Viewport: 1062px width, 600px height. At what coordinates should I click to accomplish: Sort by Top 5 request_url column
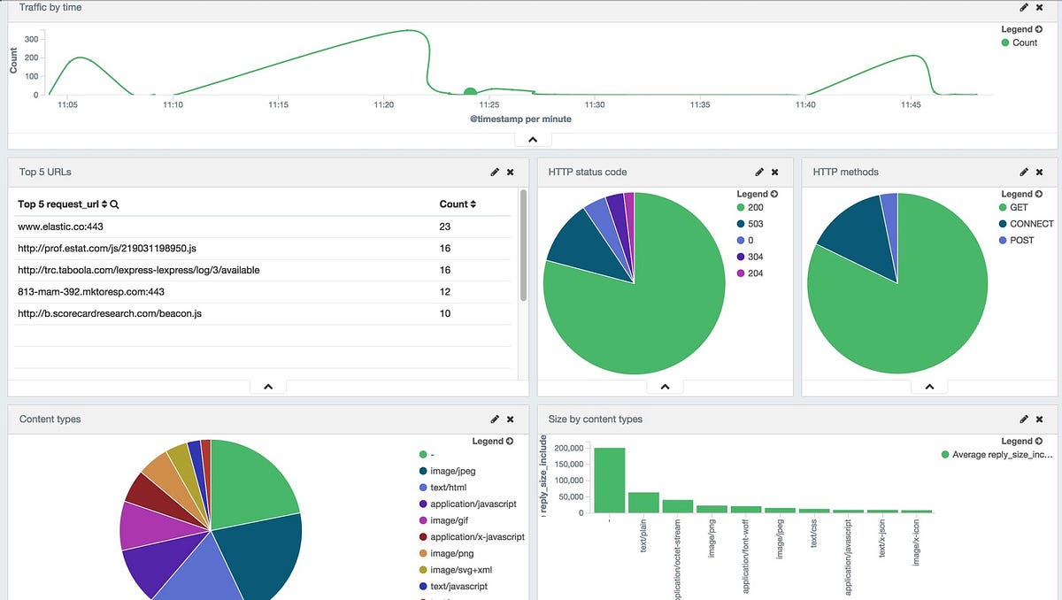click(x=62, y=204)
